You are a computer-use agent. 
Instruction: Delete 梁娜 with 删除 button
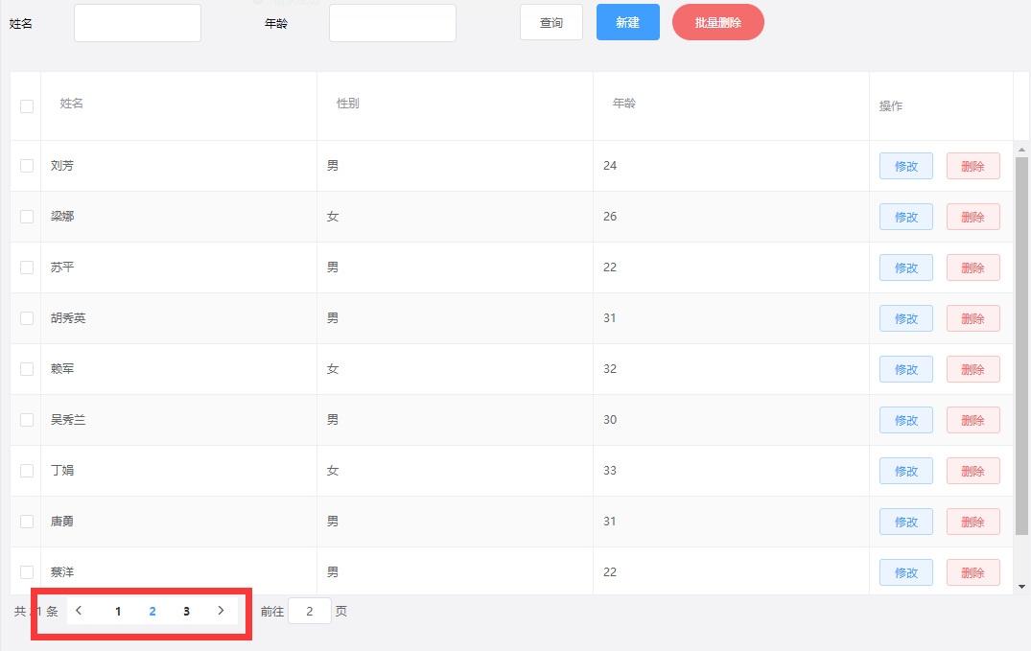pyautogui.click(x=973, y=217)
